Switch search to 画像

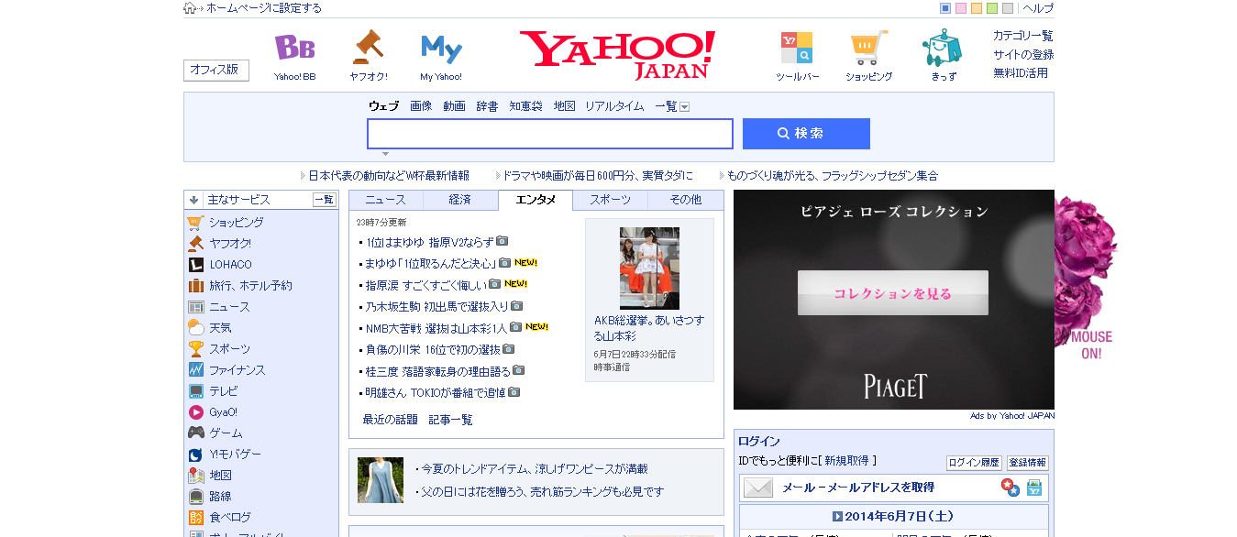click(421, 106)
